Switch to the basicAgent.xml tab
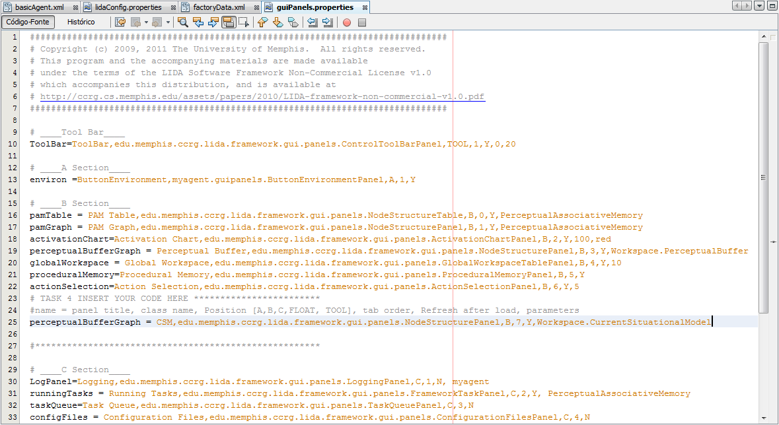 pos(39,7)
